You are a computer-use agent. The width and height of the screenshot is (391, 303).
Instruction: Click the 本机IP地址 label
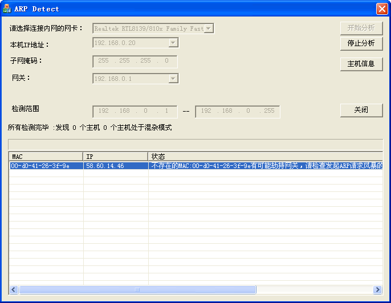[30, 45]
